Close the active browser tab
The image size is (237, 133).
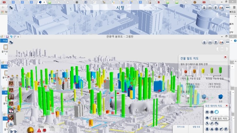[x=44, y=2]
